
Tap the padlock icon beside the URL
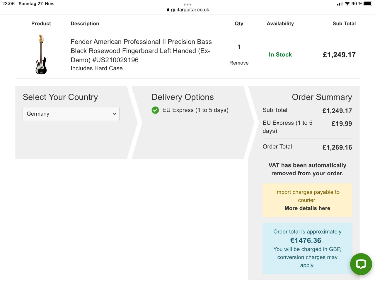click(x=168, y=10)
